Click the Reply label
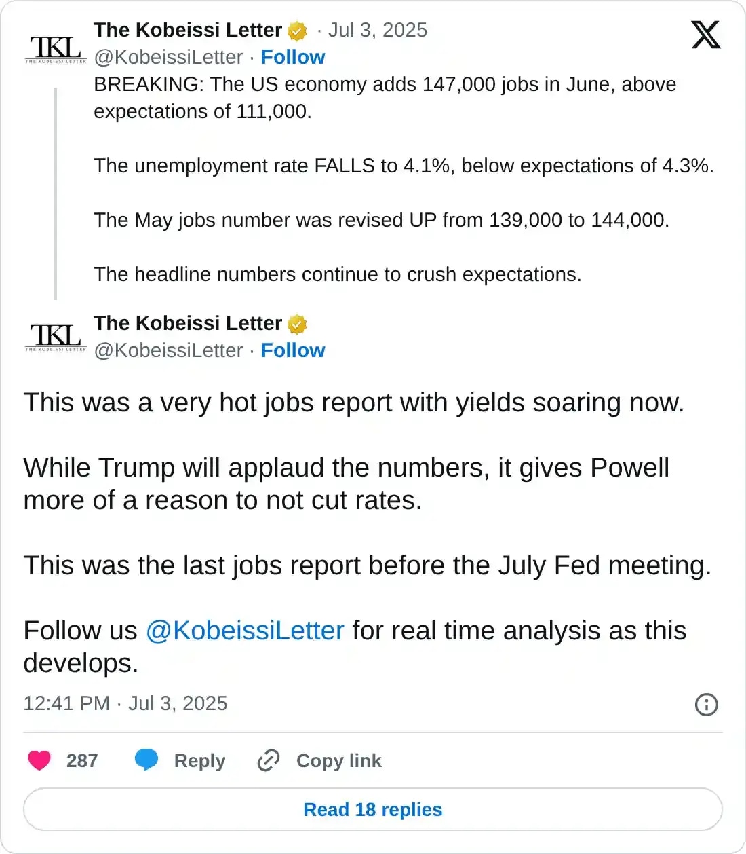Screen dimensions: 746x854 pos(199,760)
